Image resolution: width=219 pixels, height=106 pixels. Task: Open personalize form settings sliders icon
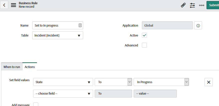click(192, 5)
